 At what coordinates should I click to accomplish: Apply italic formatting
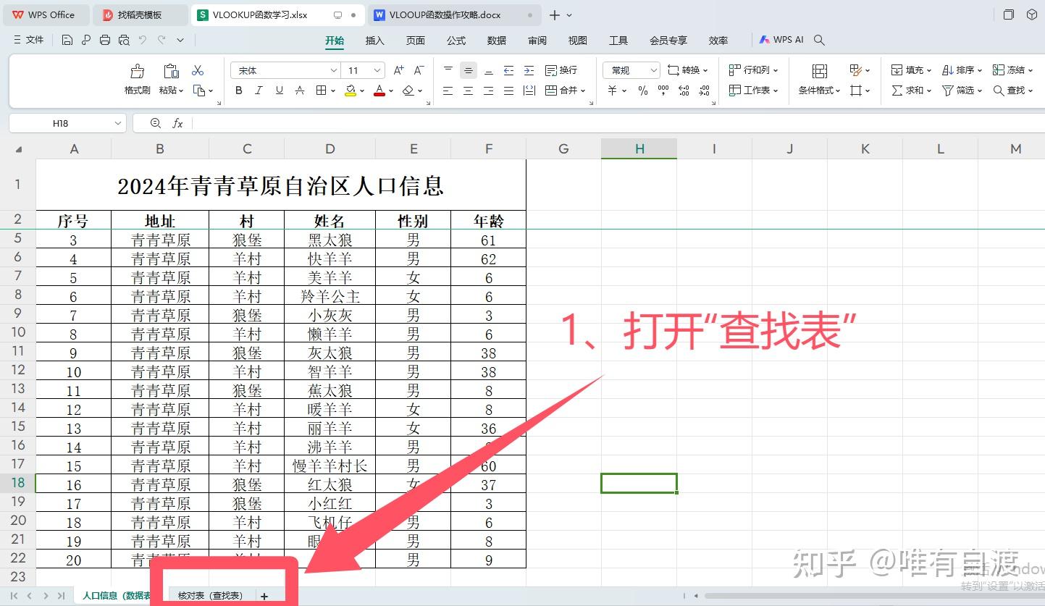[259, 90]
